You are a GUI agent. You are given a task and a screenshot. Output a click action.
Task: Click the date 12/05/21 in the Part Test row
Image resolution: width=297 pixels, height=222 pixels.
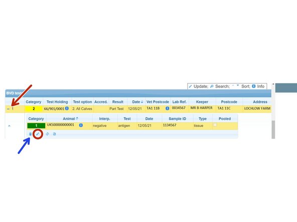135,108
